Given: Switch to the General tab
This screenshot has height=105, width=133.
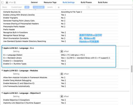Looking at the screenshot, I should [34, 2].
